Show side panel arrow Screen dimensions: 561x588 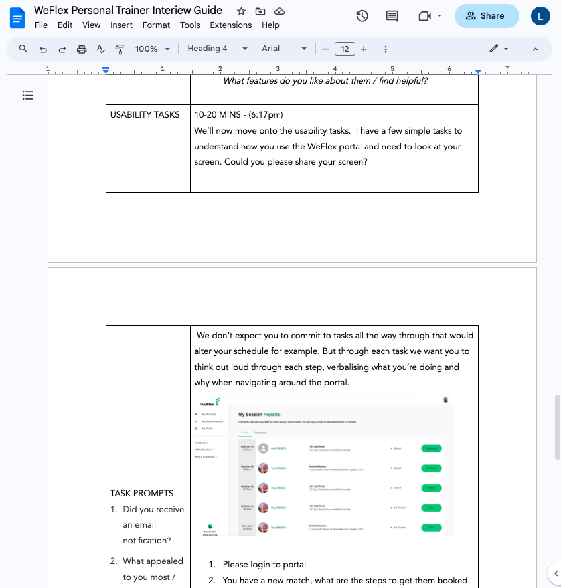pos(556,573)
